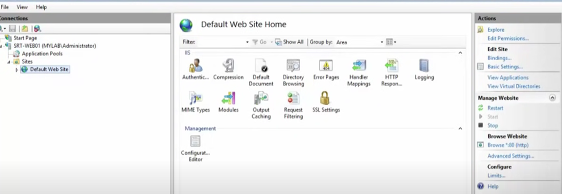
Task: Click the Show All filter icon
Action: 278,42
